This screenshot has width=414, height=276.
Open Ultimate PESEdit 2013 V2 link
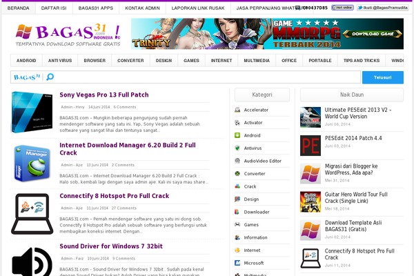(x=358, y=113)
